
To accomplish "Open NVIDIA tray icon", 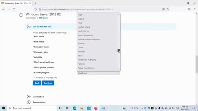I will (x=152, y=108).
